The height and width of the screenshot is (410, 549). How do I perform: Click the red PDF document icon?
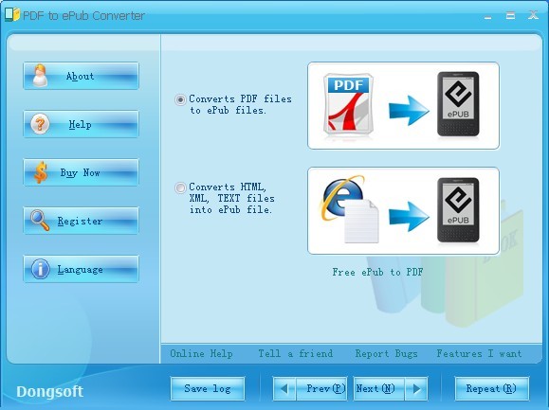pyautogui.click(x=348, y=104)
